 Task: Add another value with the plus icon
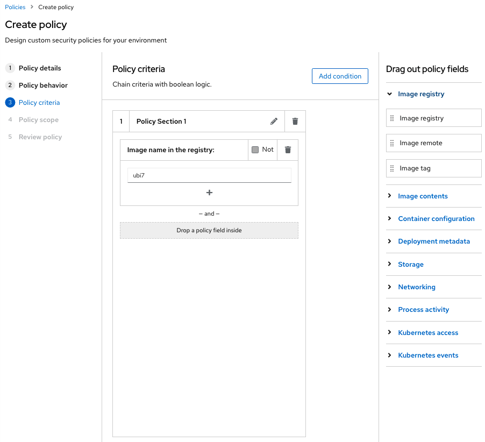pyautogui.click(x=209, y=193)
